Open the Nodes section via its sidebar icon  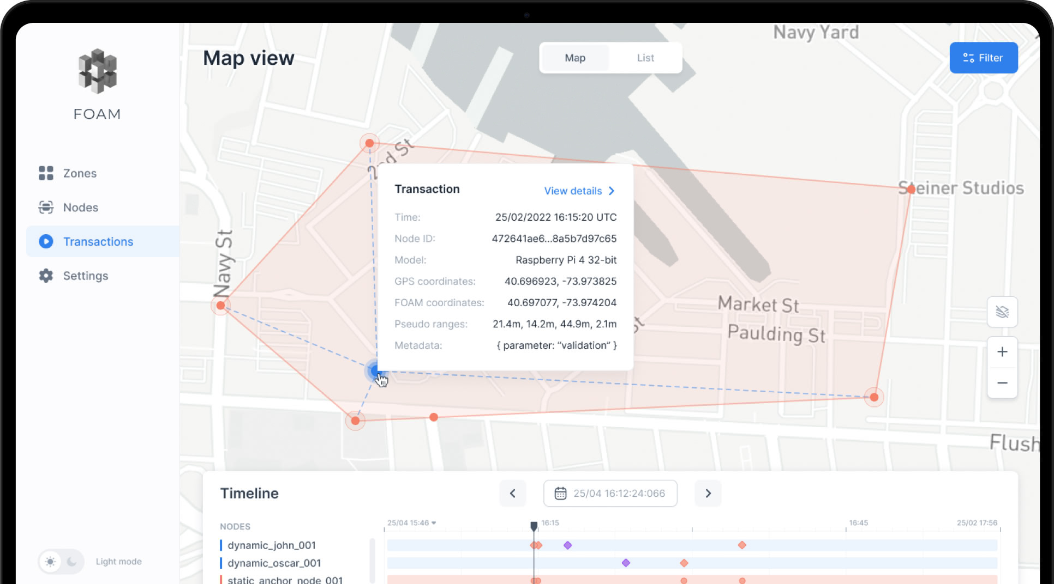click(x=46, y=207)
